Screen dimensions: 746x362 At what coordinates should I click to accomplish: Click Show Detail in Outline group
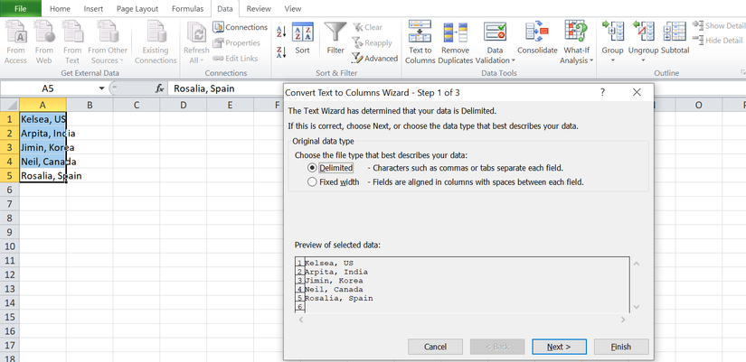[719, 25]
